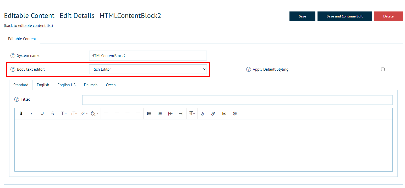Click the insert link icon

click(202, 113)
